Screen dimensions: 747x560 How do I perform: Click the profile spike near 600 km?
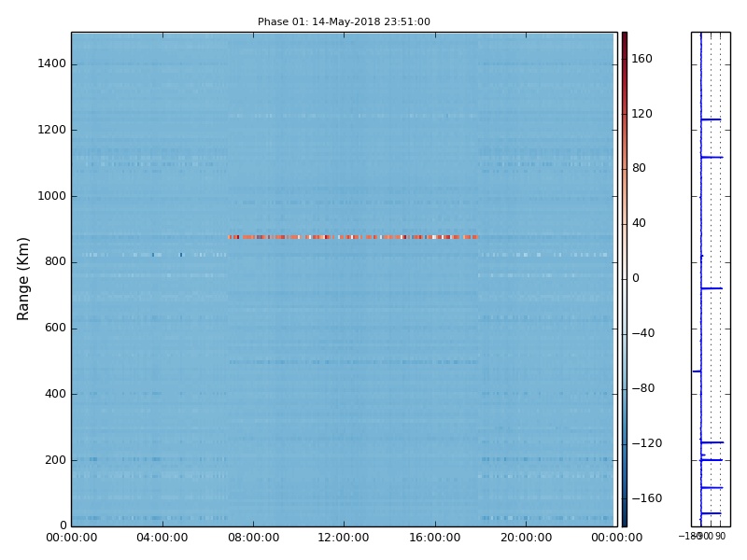(x=712, y=288)
